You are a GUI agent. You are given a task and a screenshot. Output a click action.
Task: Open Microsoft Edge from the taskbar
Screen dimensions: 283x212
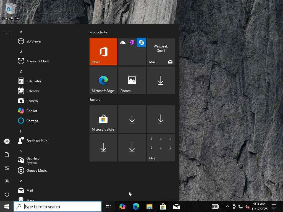[136, 206]
